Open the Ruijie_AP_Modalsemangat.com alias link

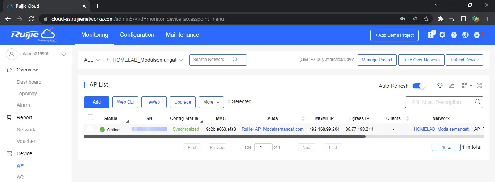click(x=273, y=129)
